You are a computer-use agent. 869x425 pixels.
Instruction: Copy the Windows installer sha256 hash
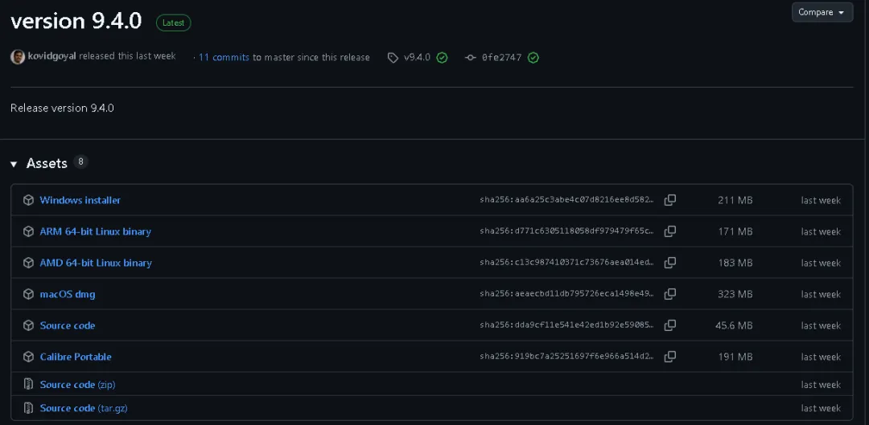click(670, 200)
